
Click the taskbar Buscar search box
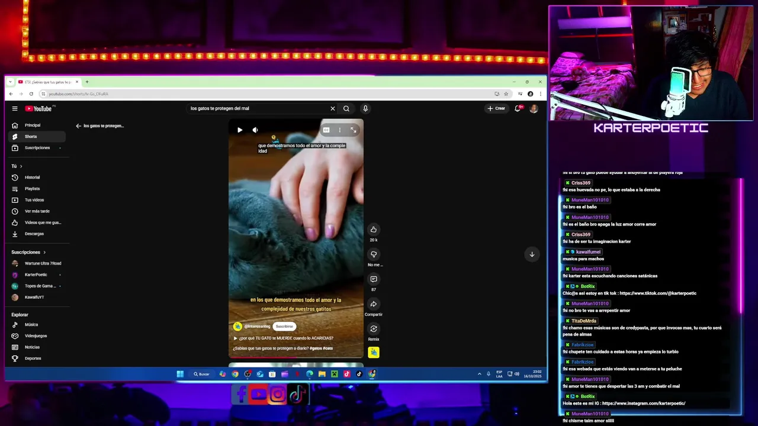202,374
